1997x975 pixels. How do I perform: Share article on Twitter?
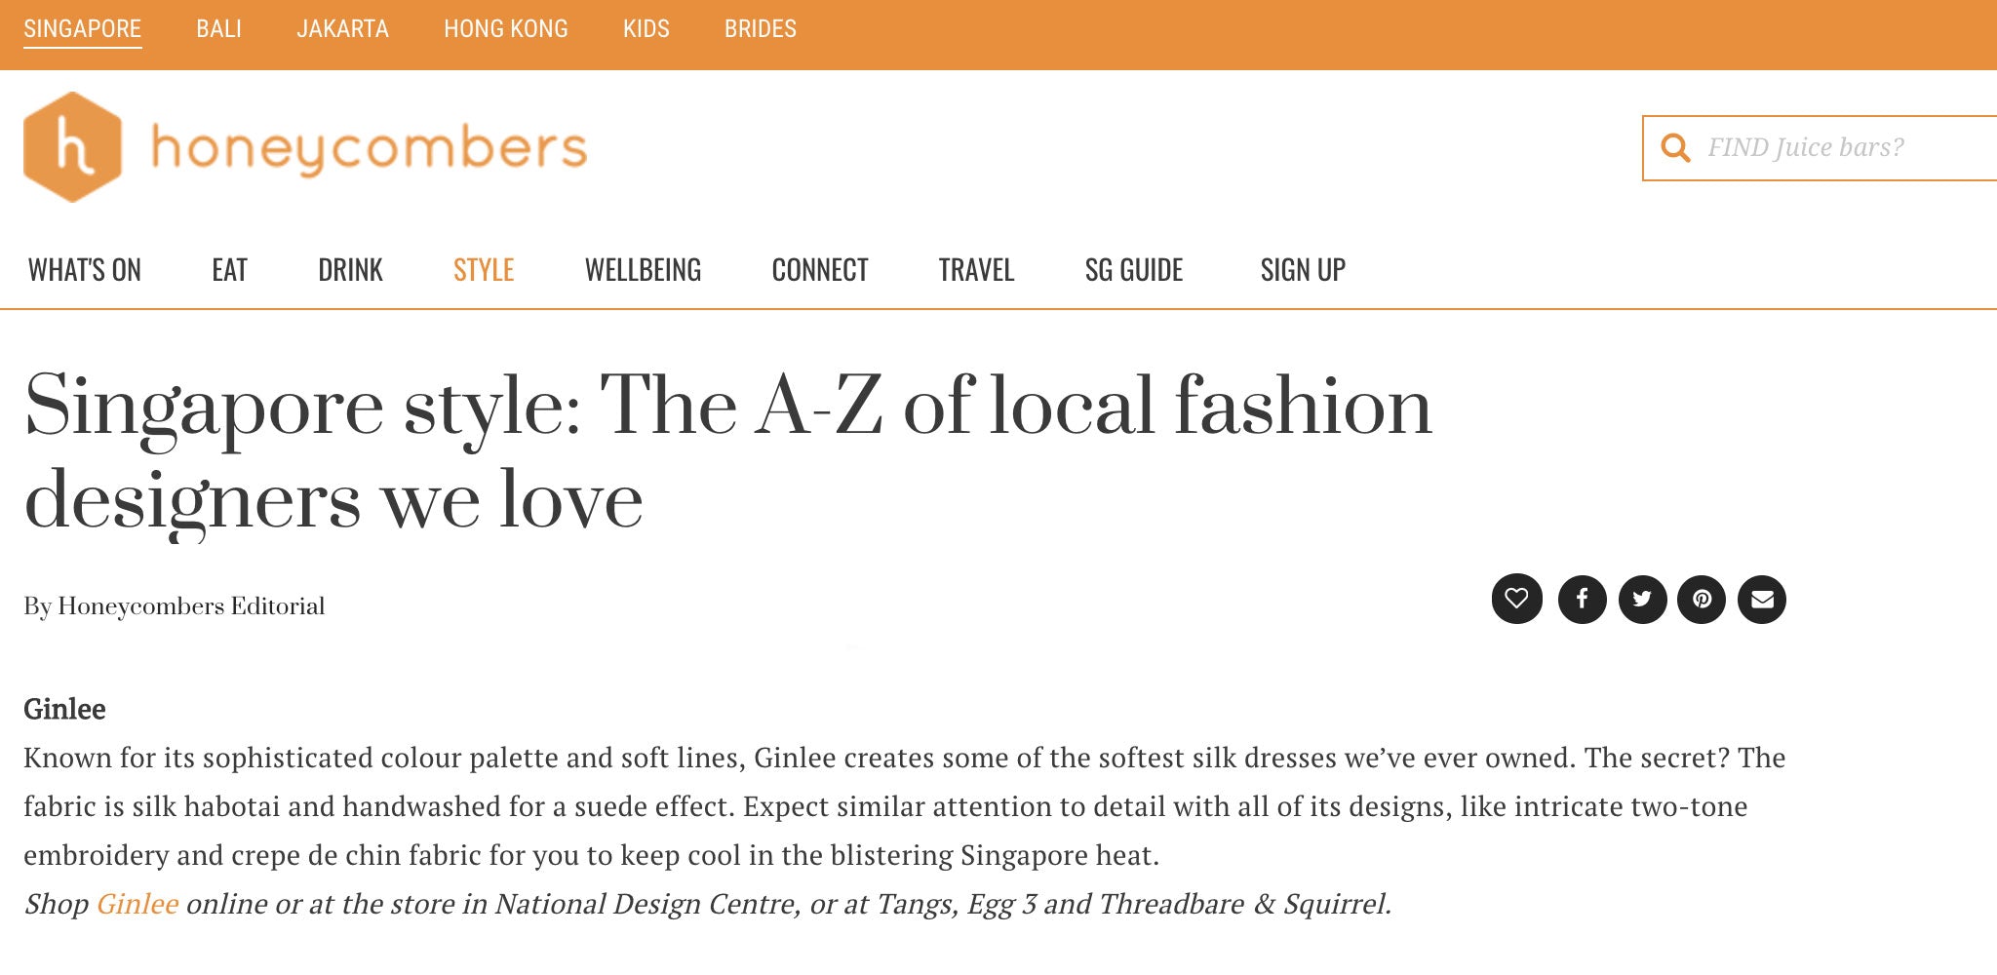(x=1642, y=599)
